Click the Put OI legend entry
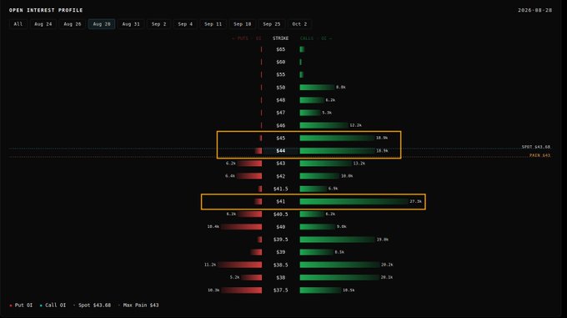Image resolution: width=567 pixels, height=318 pixels. (x=21, y=305)
